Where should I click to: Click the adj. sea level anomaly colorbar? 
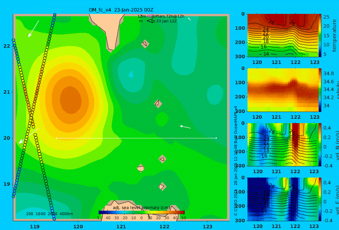(142, 212)
